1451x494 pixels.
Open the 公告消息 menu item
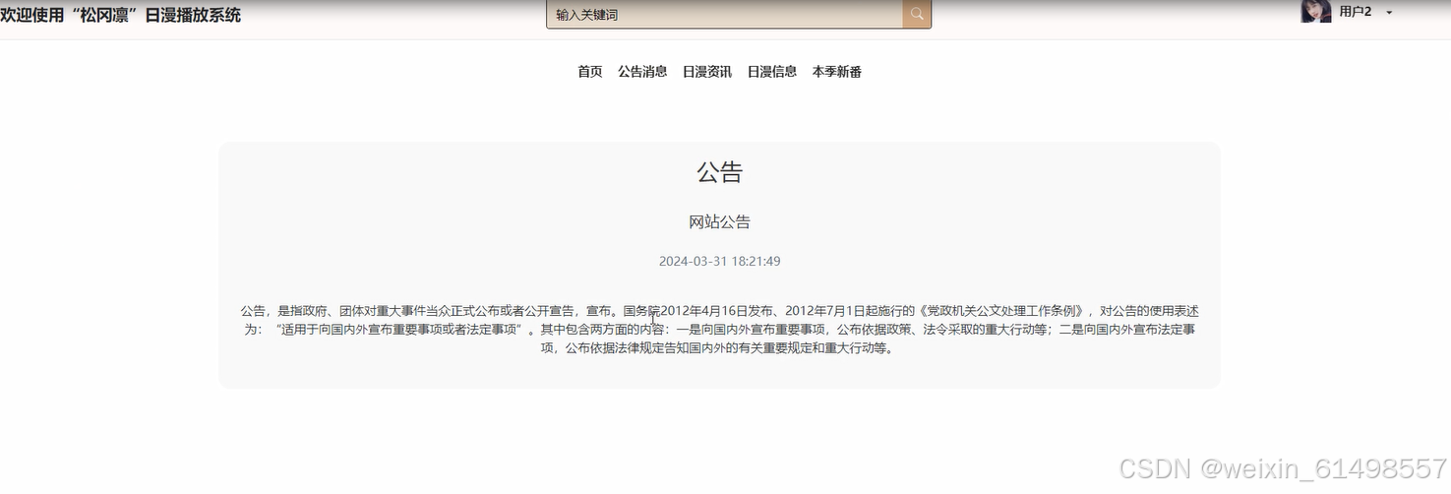[642, 72]
